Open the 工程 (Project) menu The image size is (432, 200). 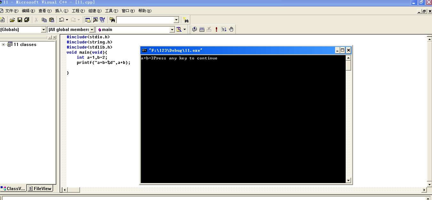(x=78, y=11)
